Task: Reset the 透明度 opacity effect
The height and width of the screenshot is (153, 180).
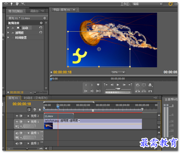Action: point(41,32)
